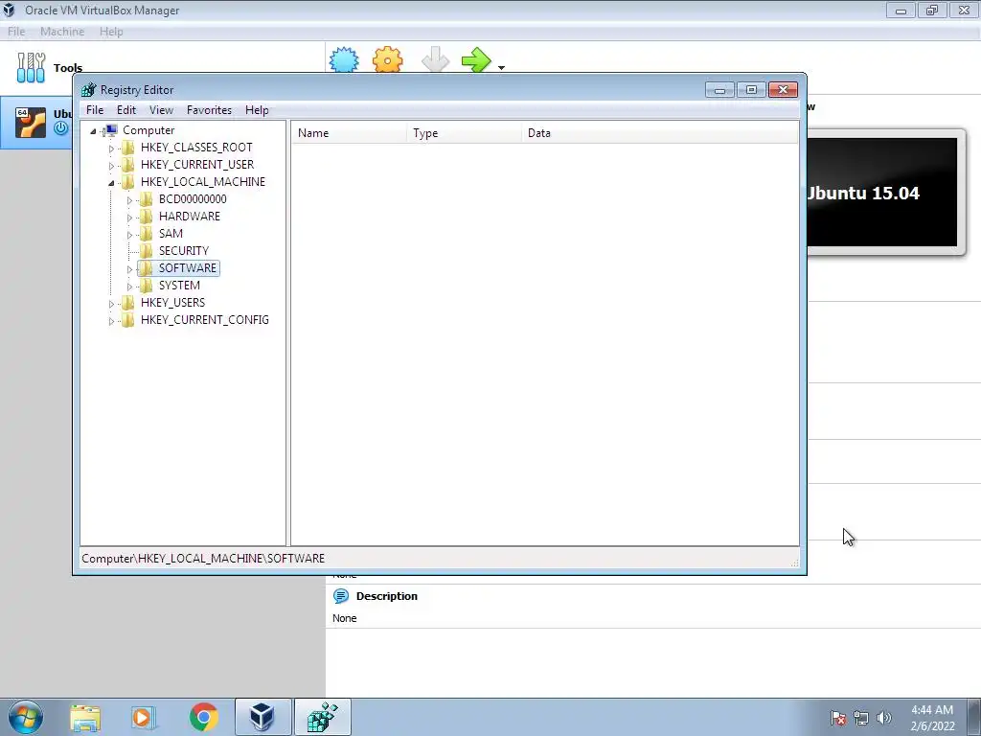The width and height of the screenshot is (981, 736).
Task: Expand BCD00000000 key
Action: [x=129, y=200]
